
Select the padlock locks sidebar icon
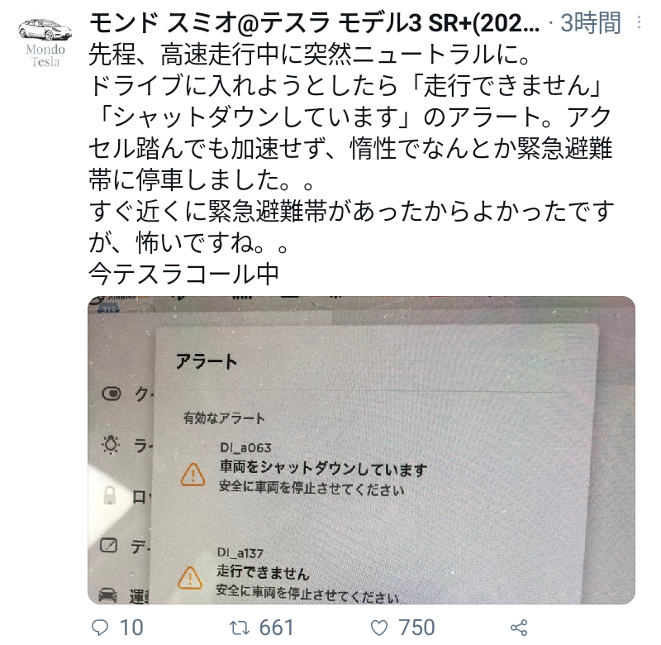pyautogui.click(x=110, y=495)
